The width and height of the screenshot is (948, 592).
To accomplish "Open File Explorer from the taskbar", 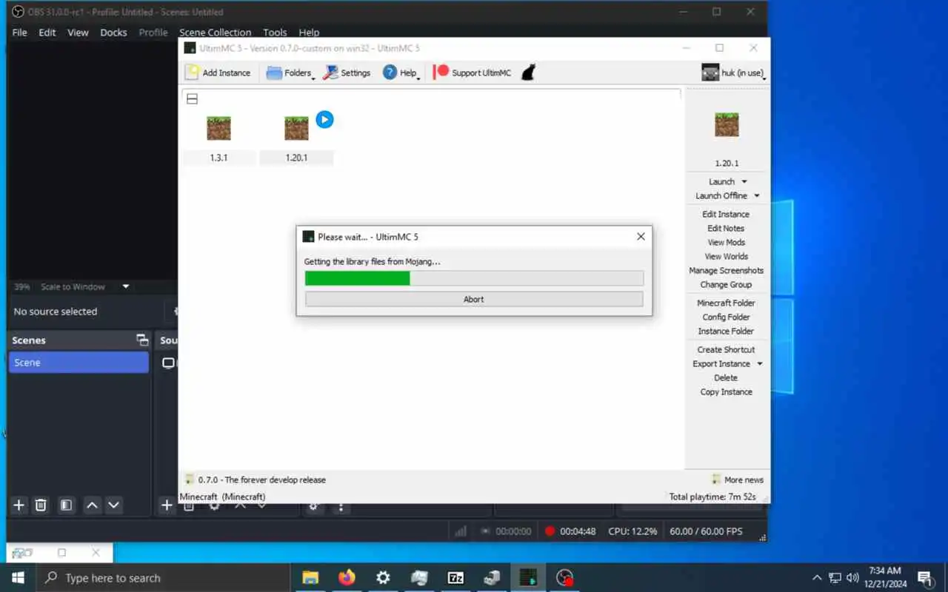I will click(x=310, y=578).
